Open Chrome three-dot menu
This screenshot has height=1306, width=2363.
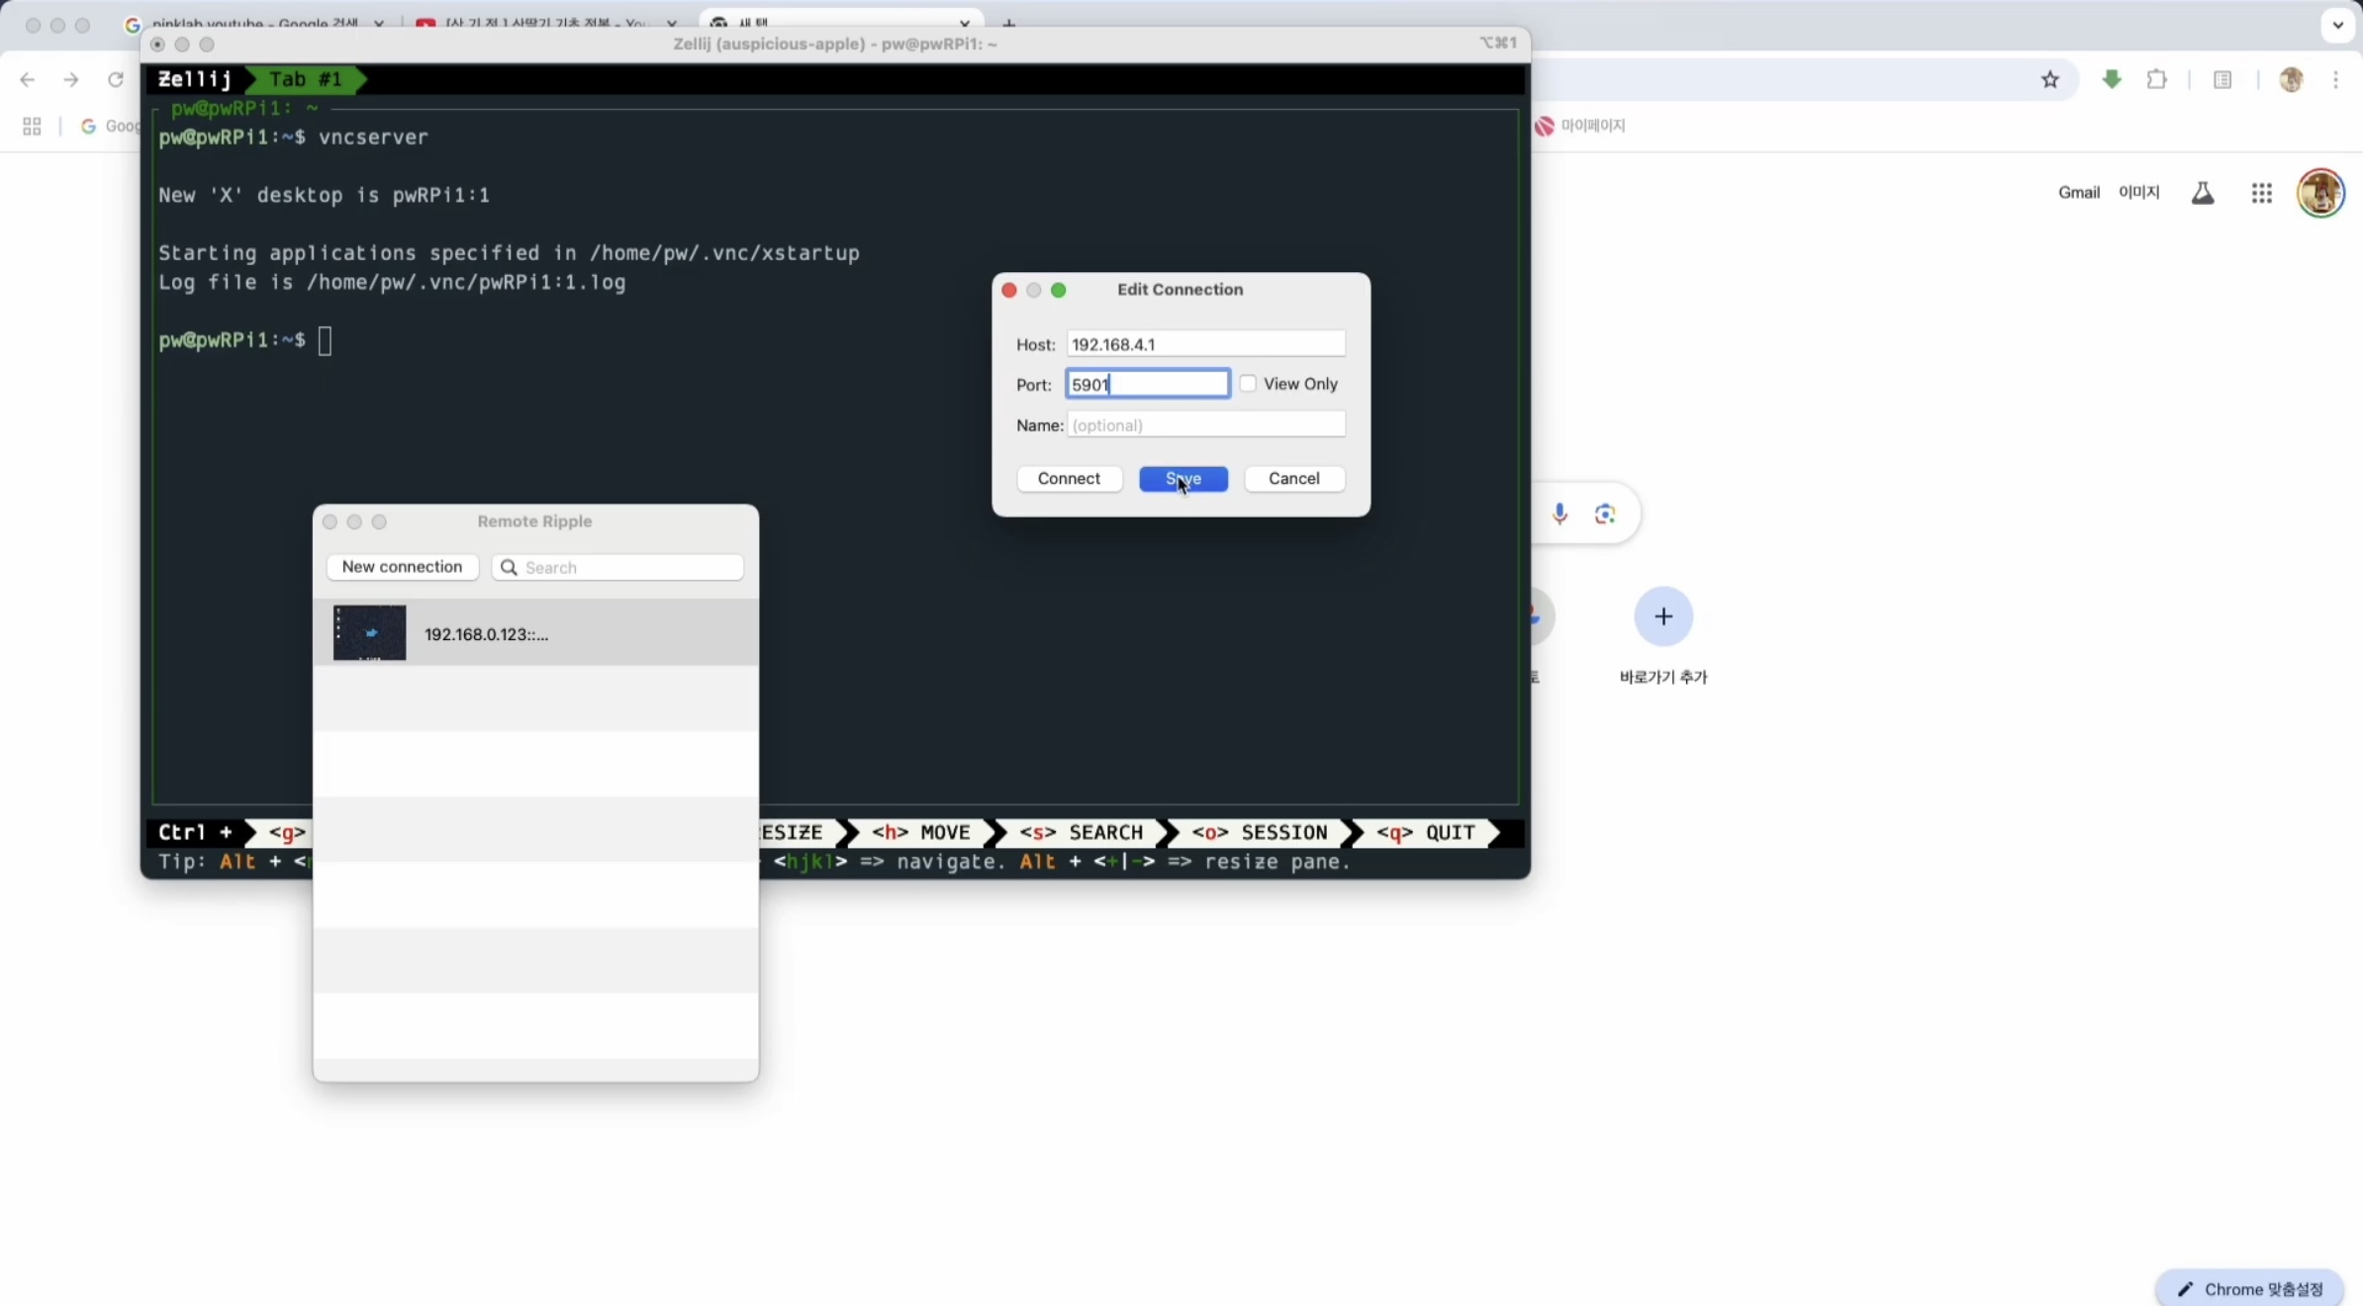(x=2335, y=80)
